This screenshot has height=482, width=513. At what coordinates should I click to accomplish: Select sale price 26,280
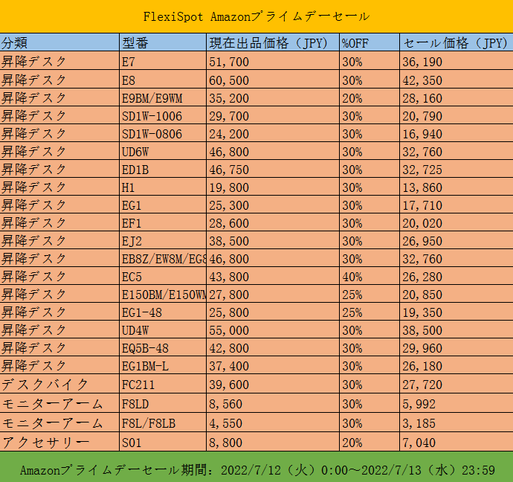point(456,276)
